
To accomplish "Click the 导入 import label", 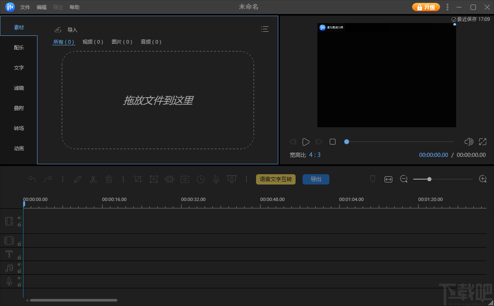I will coord(72,30).
